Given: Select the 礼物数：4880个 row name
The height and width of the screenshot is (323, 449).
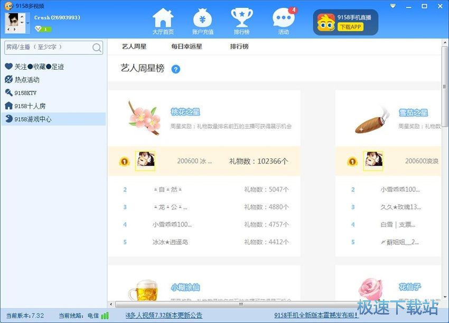Looking at the screenshot, I should tap(171, 207).
